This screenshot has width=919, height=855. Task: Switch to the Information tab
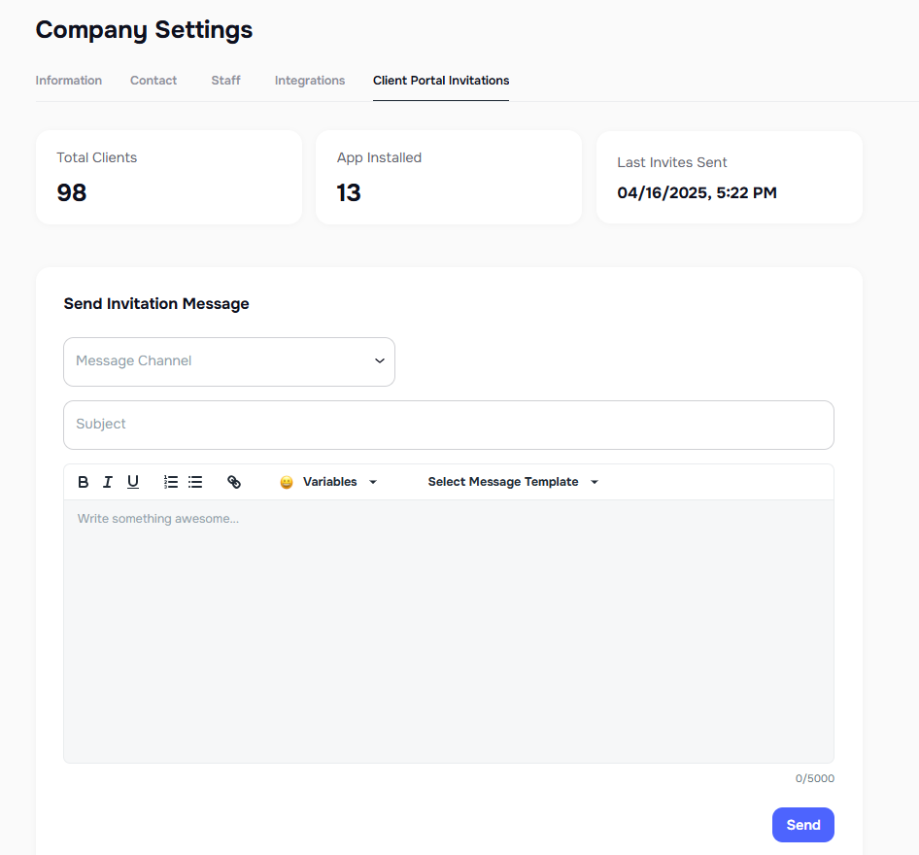tap(68, 81)
